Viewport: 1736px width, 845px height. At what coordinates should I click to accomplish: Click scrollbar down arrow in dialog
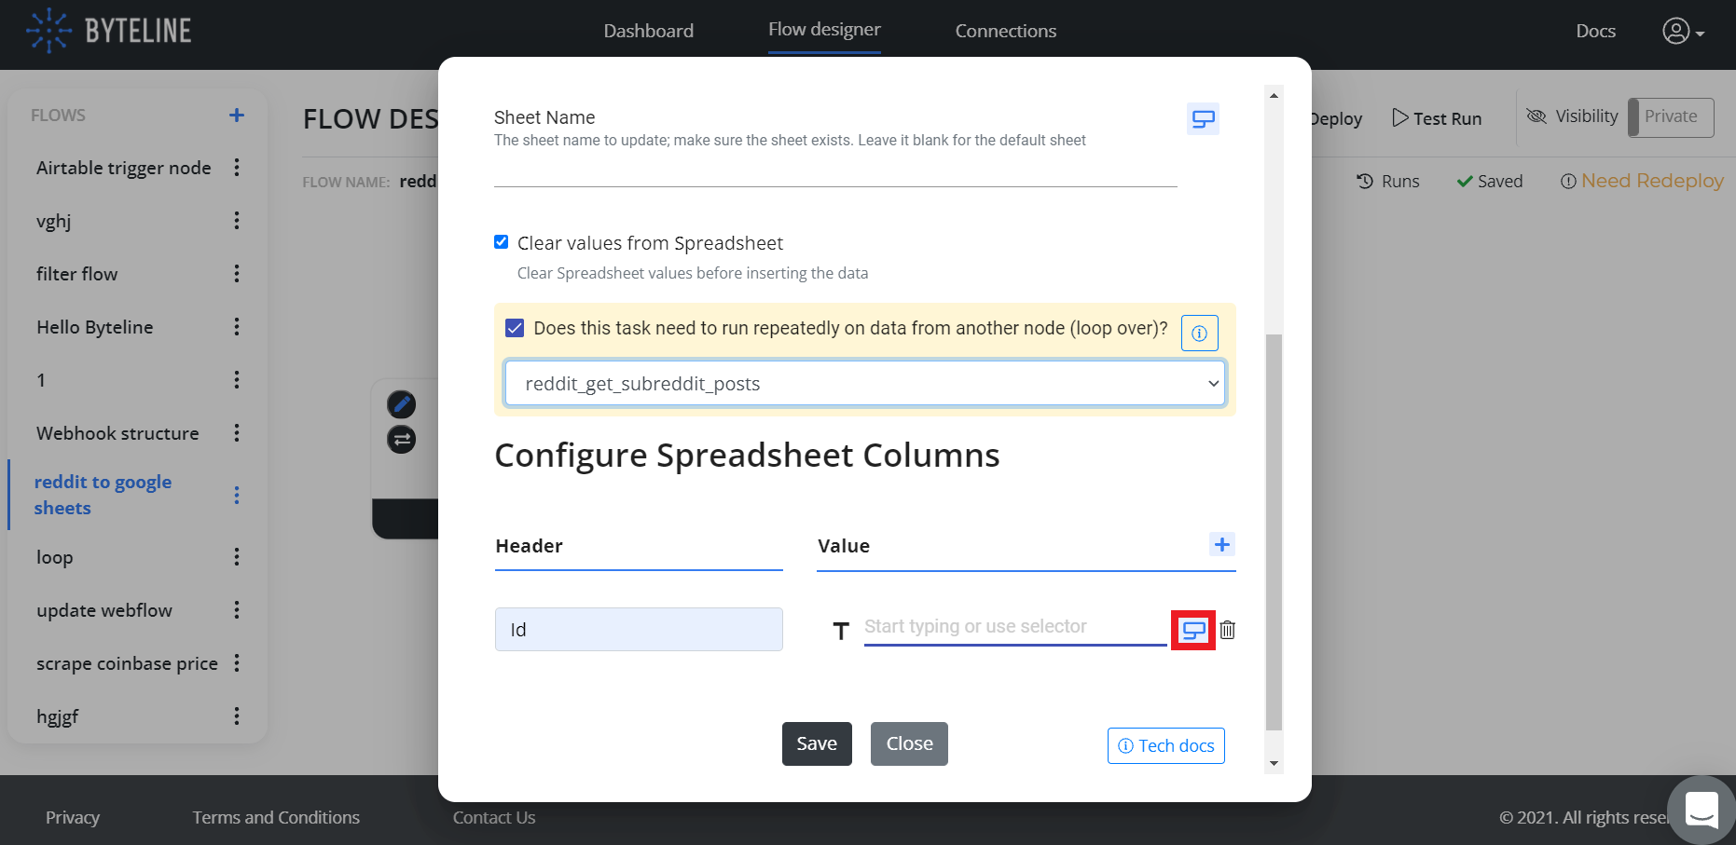pyautogui.click(x=1274, y=764)
